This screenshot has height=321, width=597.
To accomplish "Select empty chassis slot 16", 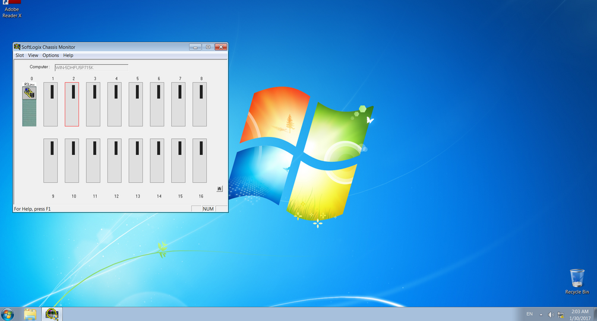I will 200,160.
